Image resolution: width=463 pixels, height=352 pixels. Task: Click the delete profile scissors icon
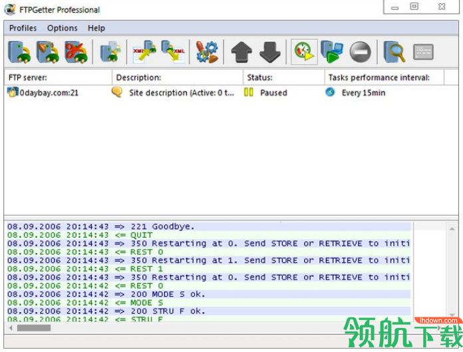pyautogui.click(x=77, y=52)
